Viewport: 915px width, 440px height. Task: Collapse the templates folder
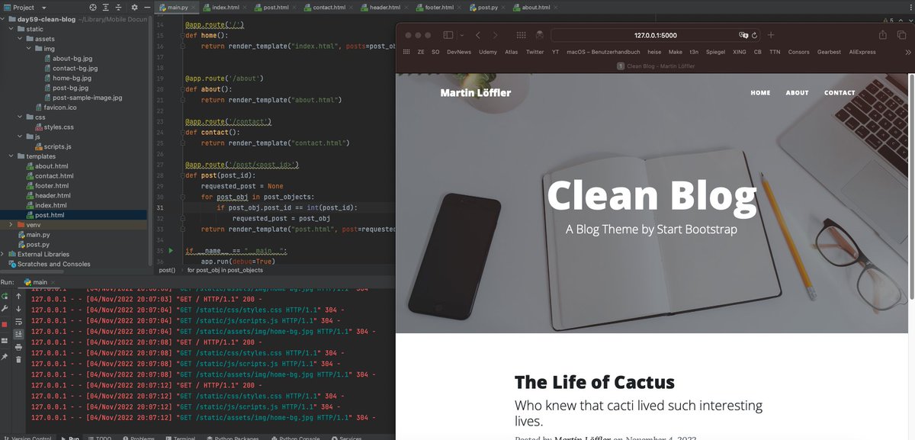(12, 156)
